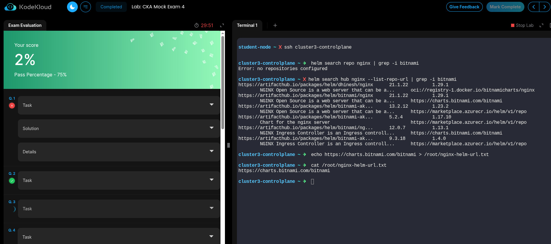
Task: Click the oci://registry-1.docker.io/bitnamicharts/nginx URL
Action: click(473, 90)
